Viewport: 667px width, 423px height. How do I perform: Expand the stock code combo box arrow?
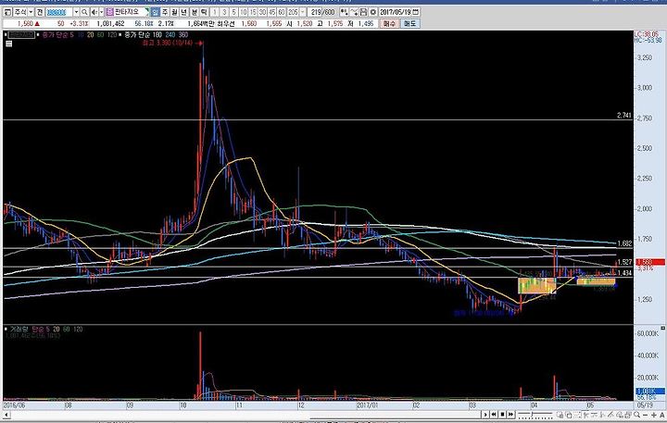(x=77, y=12)
